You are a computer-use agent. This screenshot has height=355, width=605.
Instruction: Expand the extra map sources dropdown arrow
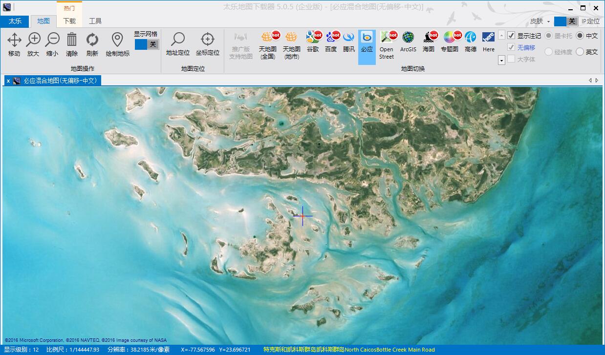click(x=501, y=60)
